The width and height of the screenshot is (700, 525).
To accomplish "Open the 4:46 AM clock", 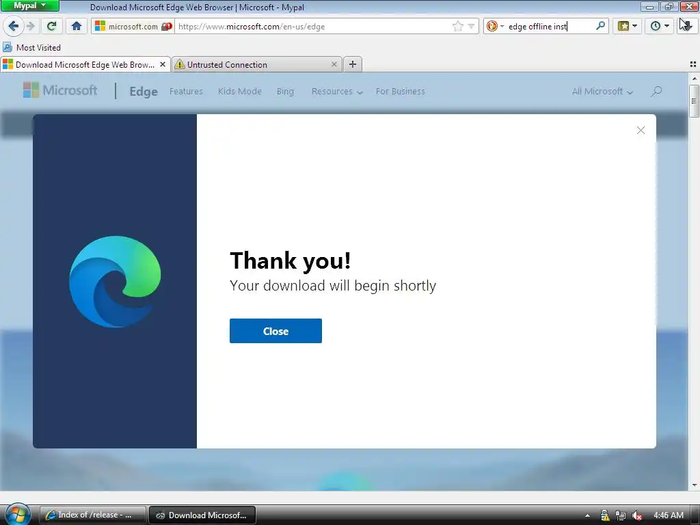I will click(x=669, y=515).
